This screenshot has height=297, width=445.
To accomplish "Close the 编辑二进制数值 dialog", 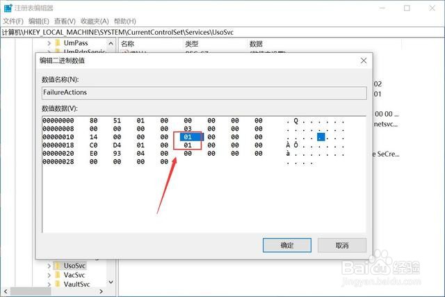I will [364, 61].
